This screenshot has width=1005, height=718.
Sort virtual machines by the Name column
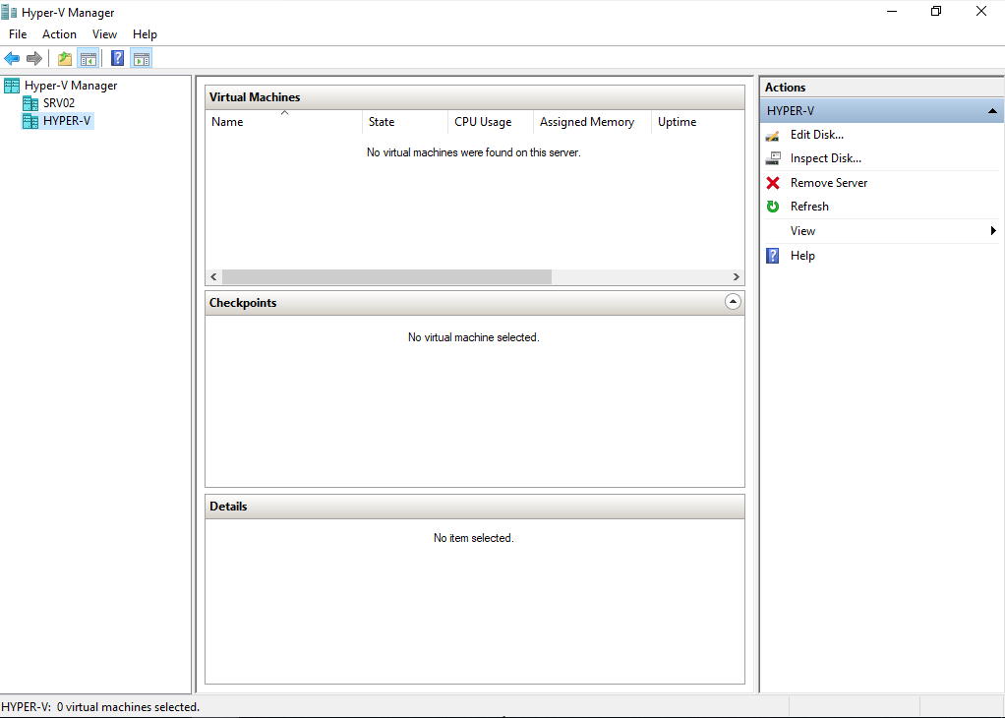[227, 121]
